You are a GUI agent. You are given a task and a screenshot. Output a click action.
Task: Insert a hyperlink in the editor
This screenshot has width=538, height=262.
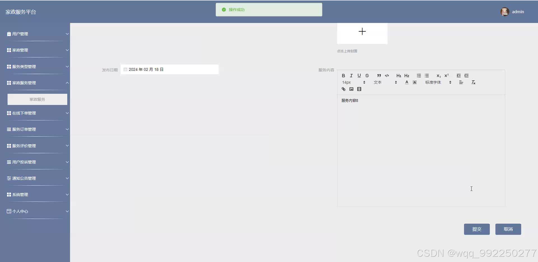[343, 89]
